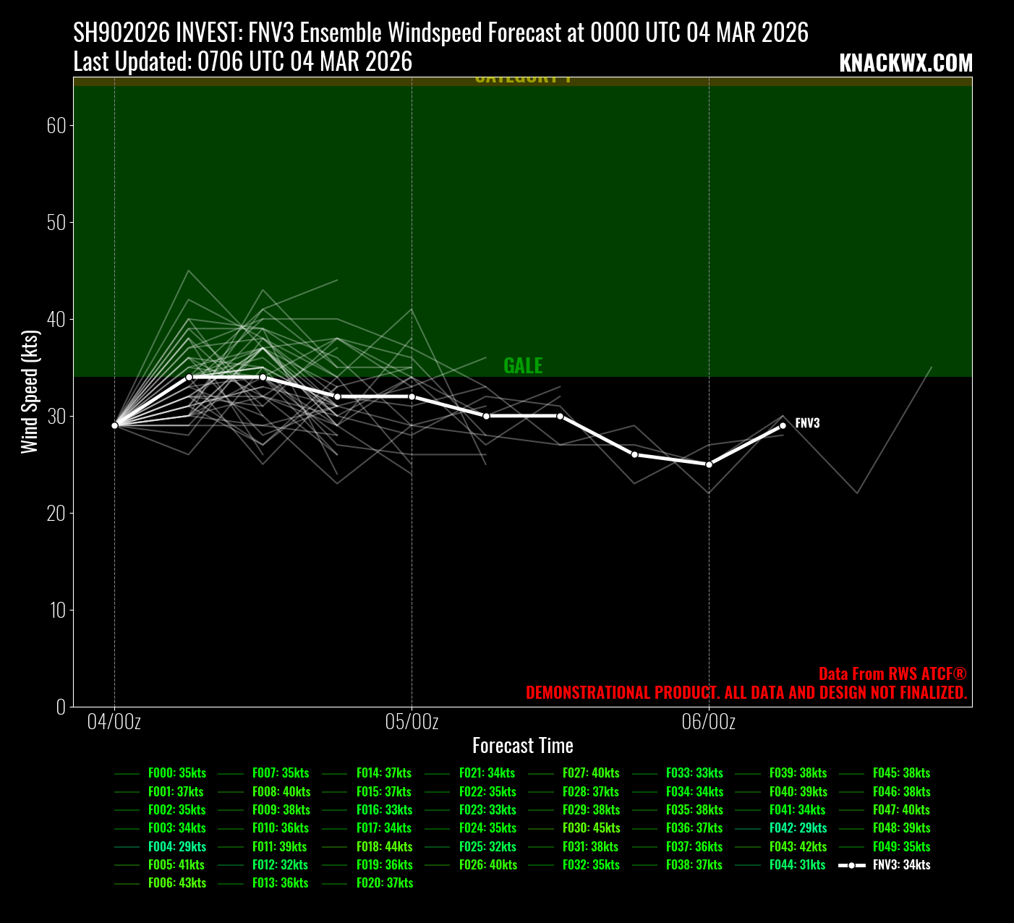Select the F049: 35kts legend entry
This screenshot has height=923, width=1014.
click(x=901, y=846)
